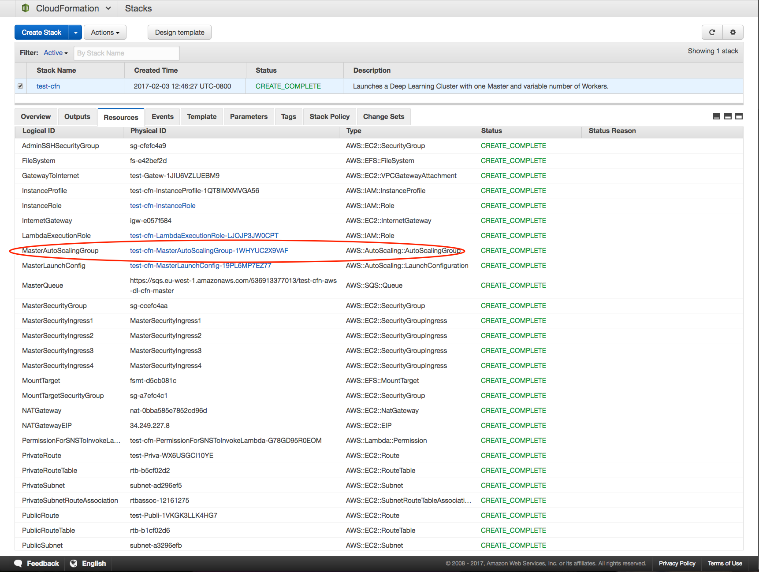Sort by the Stack Name column header
Image resolution: width=759 pixels, height=572 pixels.
pyautogui.click(x=56, y=71)
